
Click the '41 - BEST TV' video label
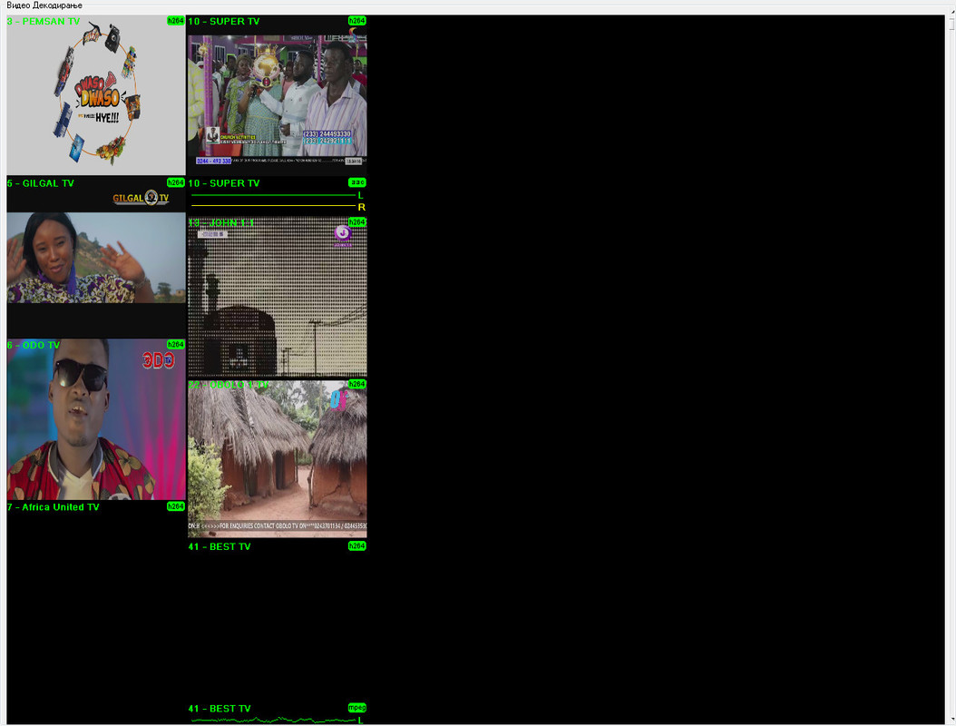(x=219, y=546)
